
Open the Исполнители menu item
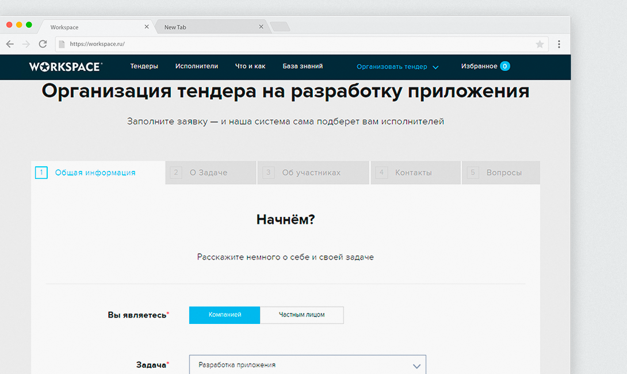[196, 66]
